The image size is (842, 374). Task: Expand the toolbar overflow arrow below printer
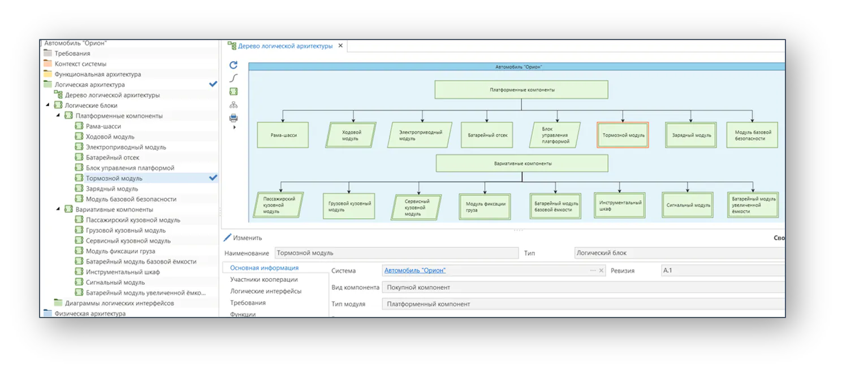point(234,127)
